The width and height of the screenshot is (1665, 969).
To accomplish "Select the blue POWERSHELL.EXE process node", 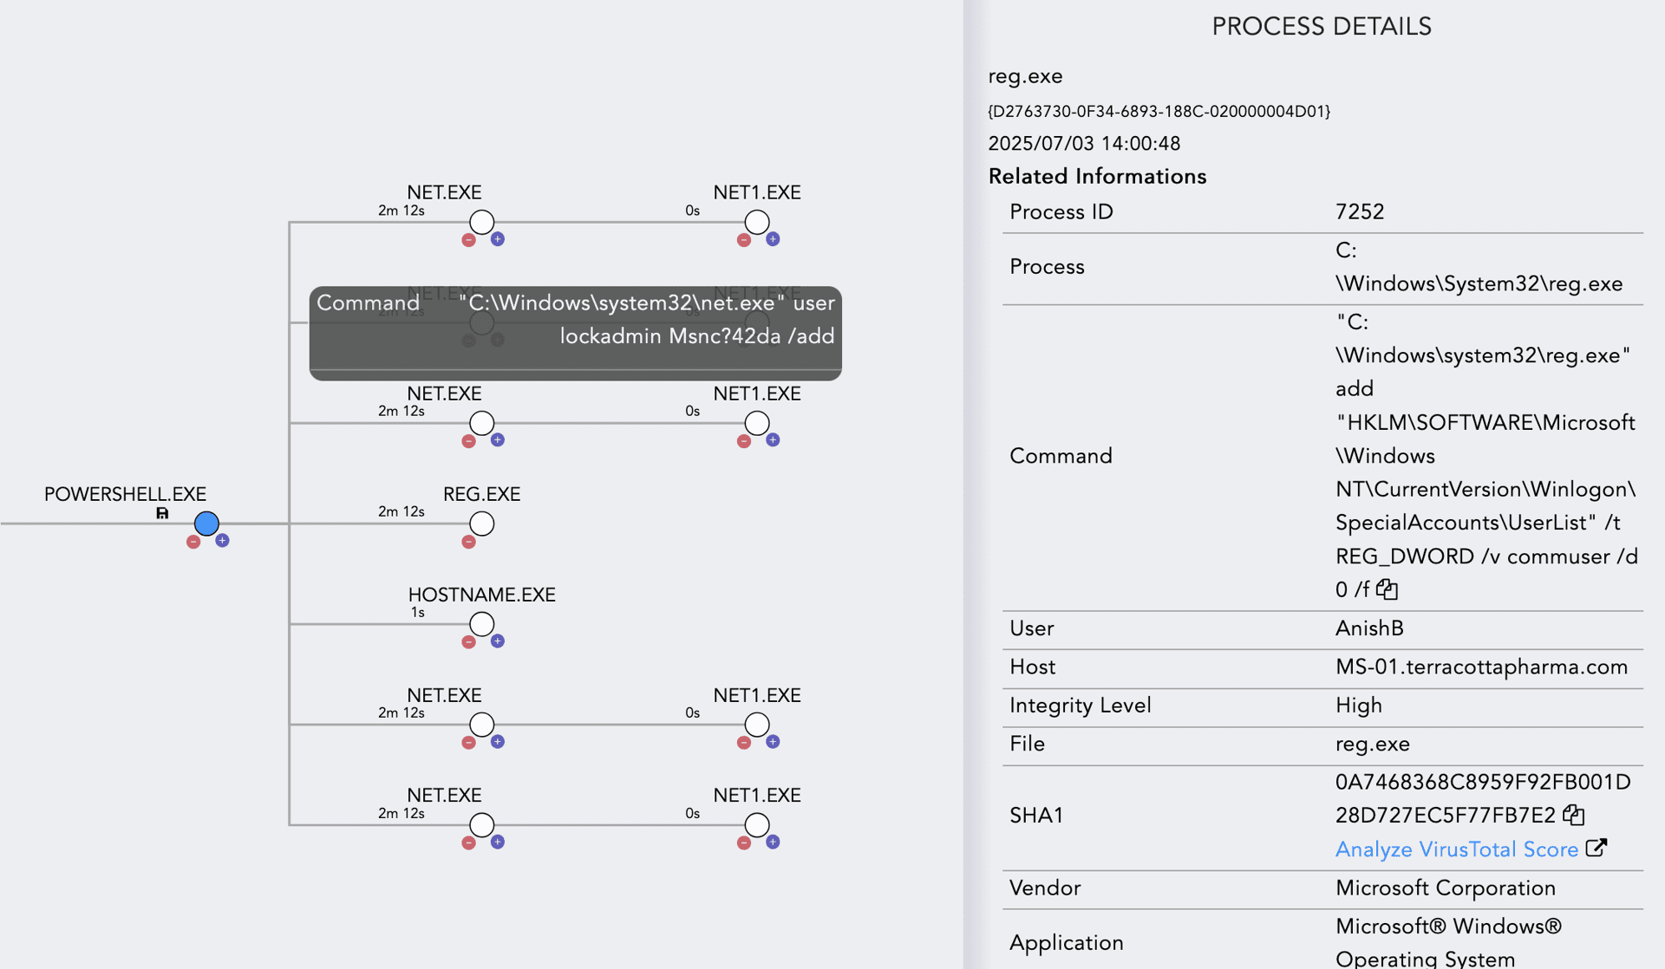I will tap(206, 524).
